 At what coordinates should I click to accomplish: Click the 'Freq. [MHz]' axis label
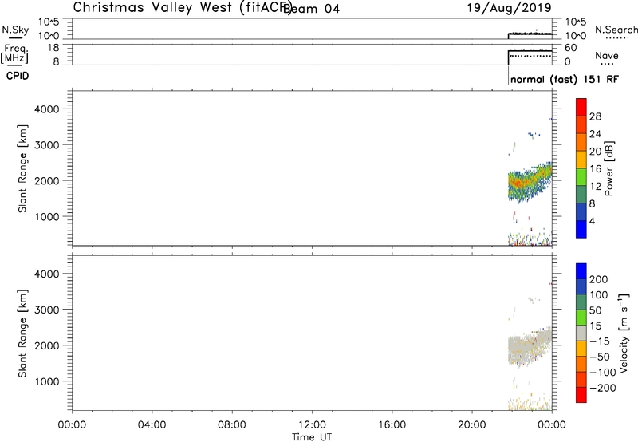coord(14,53)
